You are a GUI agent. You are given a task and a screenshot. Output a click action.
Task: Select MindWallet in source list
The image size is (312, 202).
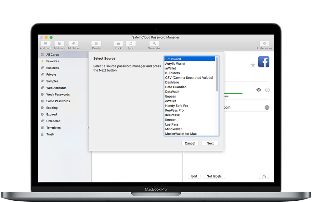pyautogui.click(x=189, y=129)
